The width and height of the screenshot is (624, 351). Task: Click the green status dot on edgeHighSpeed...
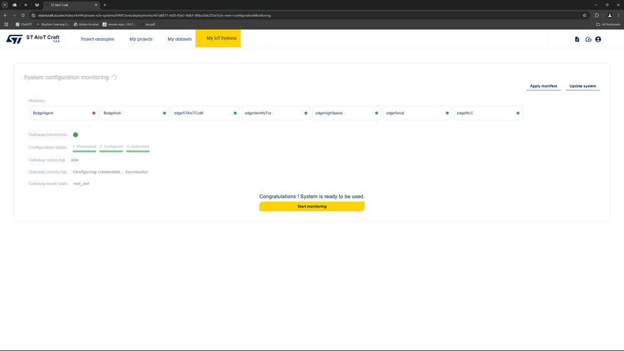tap(377, 113)
